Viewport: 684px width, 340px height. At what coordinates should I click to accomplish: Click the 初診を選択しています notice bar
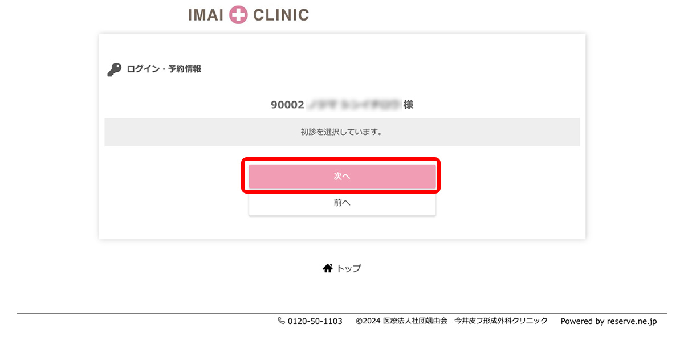click(342, 132)
